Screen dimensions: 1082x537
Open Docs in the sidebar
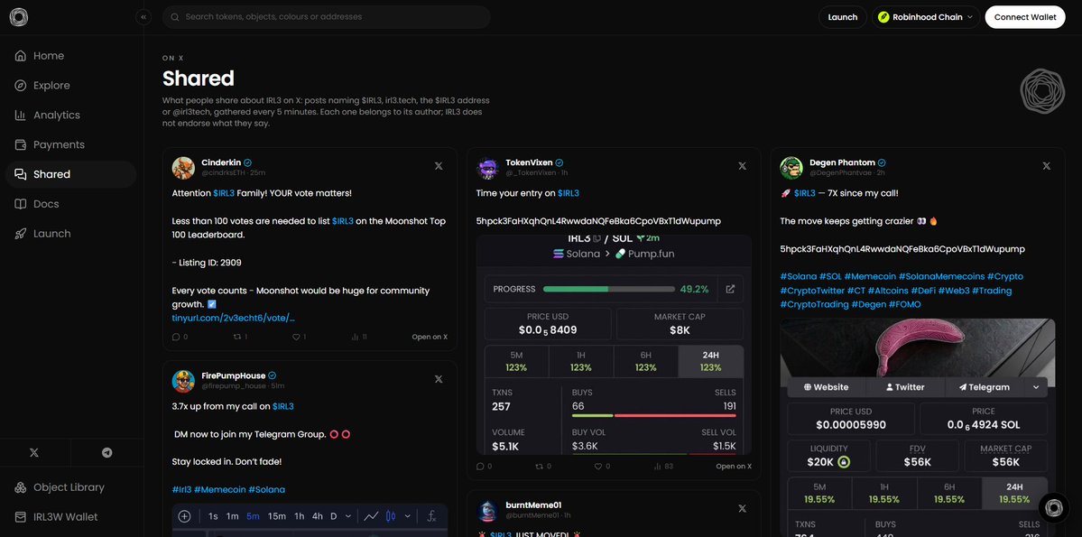tap(71, 204)
